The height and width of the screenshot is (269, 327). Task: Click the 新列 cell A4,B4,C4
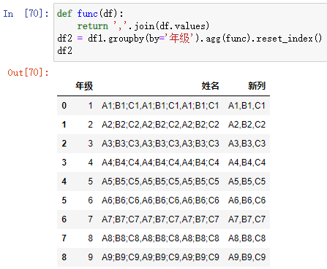pos(247,163)
